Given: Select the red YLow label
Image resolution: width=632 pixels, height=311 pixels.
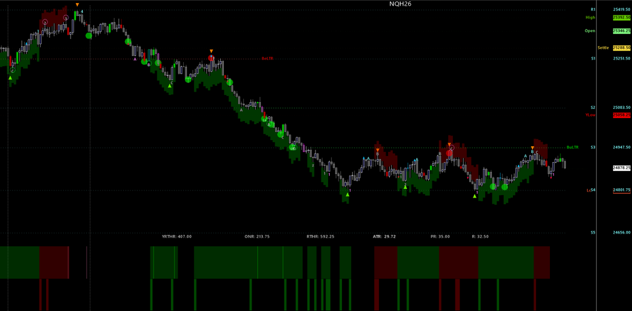Looking at the screenshot, I should point(590,115).
